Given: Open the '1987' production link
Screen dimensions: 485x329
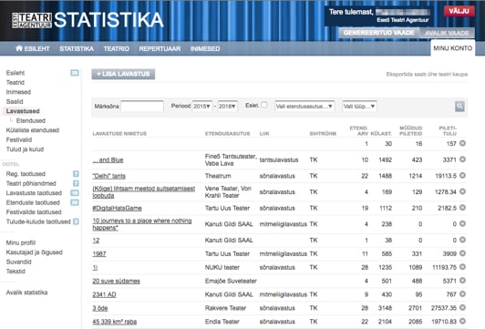Looking at the screenshot, I should [99, 254].
